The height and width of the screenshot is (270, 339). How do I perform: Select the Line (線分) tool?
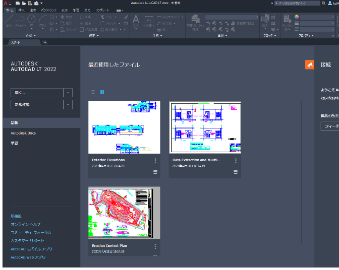tap(9, 21)
